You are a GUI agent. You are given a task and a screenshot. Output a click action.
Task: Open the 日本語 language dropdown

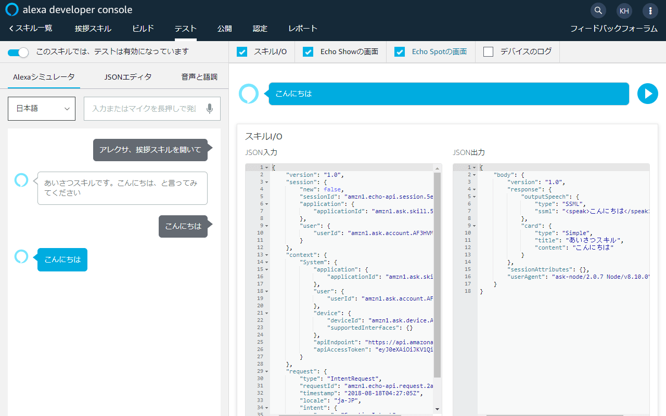click(42, 109)
